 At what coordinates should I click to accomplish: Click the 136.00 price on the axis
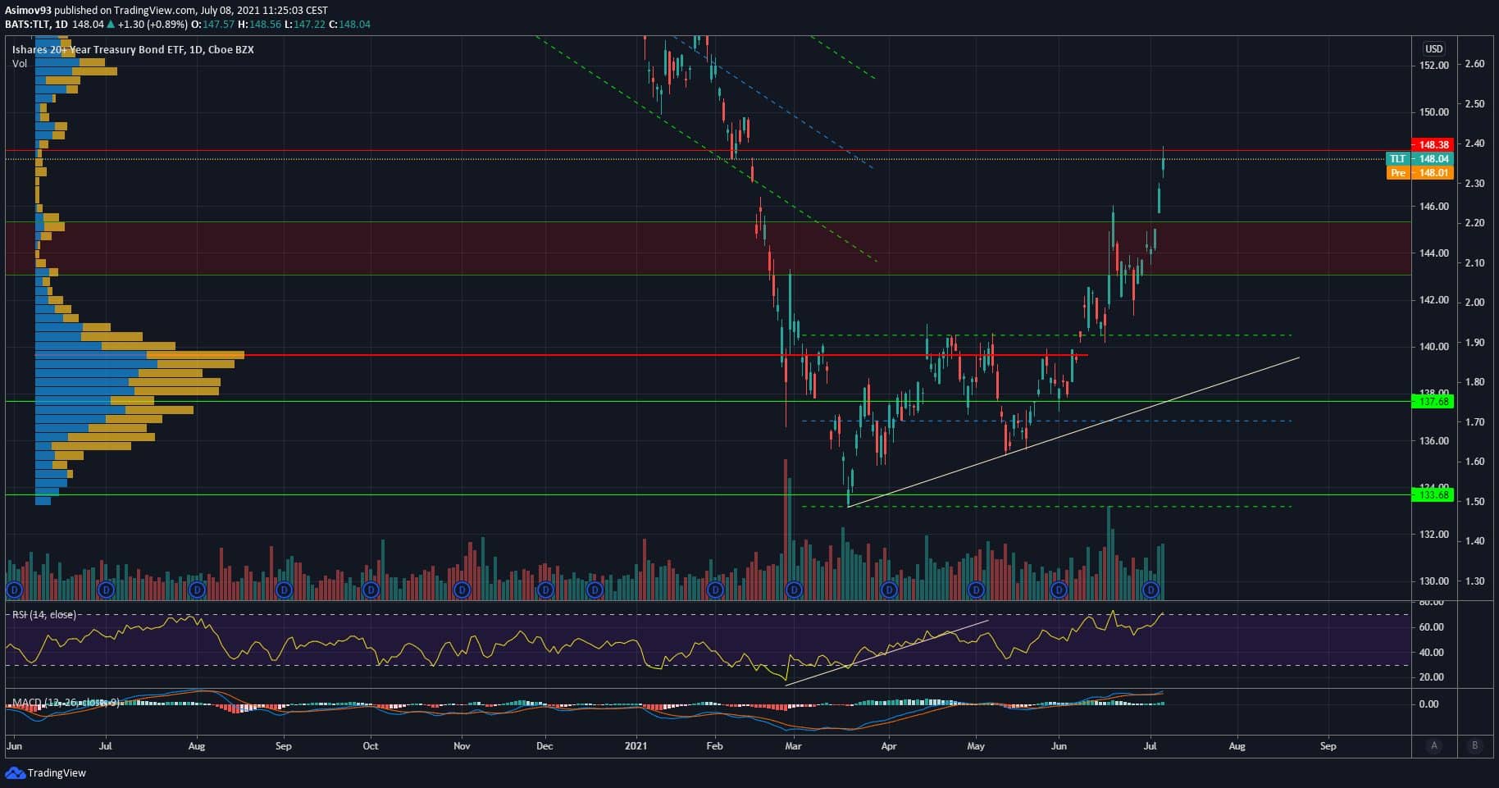(x=1434, y=441)
